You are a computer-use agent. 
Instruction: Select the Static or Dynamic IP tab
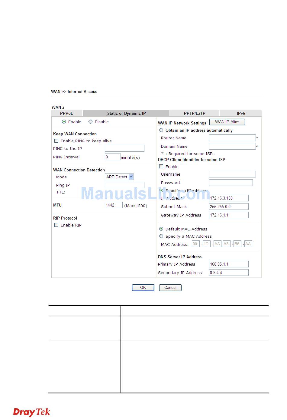click(x=126, y=113)
